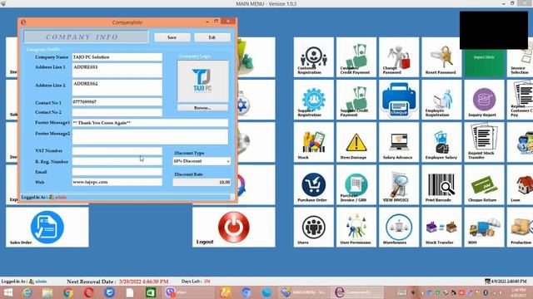Open VIEW INVOICE tile
The height and width of the screenshot is (299, 533).
pos(399,184)
